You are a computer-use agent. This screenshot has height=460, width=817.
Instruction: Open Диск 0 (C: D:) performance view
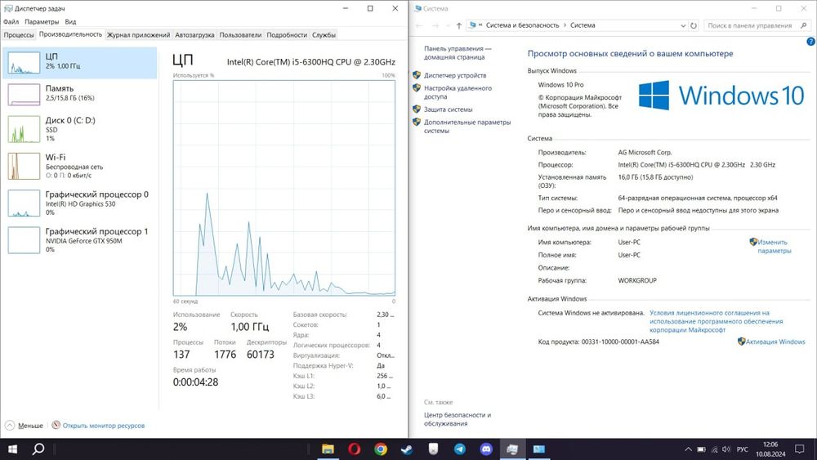click(80, 128)
